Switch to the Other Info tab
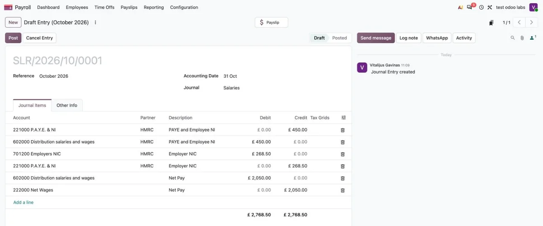 point(67,105)
